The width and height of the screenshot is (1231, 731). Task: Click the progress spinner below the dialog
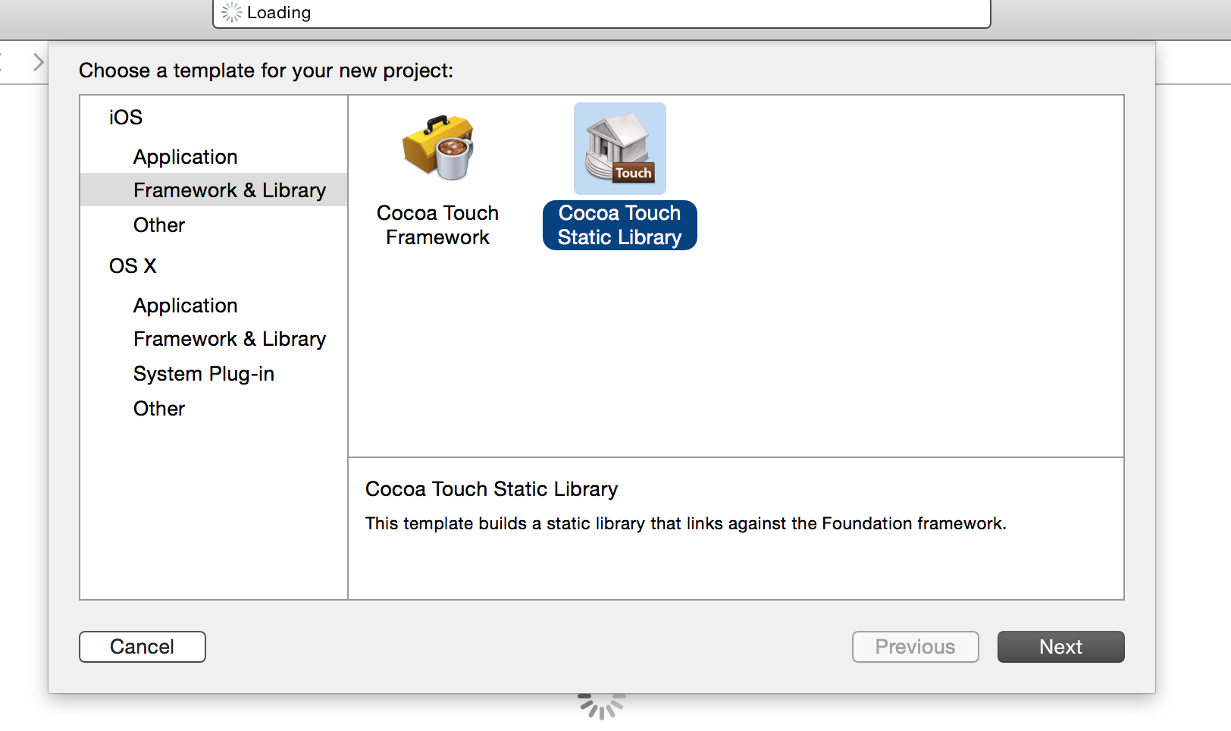coord(601,704)
